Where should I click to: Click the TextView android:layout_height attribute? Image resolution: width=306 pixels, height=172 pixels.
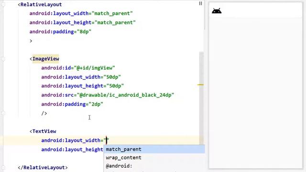click(x=72, y=150)
